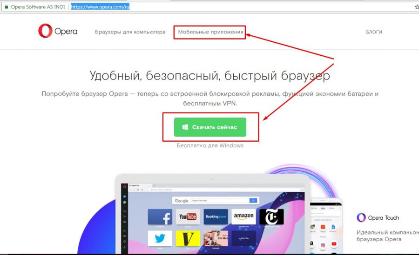Click the Windows icon on the download button
The image size is (419, 255).
click(x=185, y=127)
